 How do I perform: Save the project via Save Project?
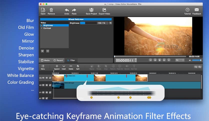[91, 11]
